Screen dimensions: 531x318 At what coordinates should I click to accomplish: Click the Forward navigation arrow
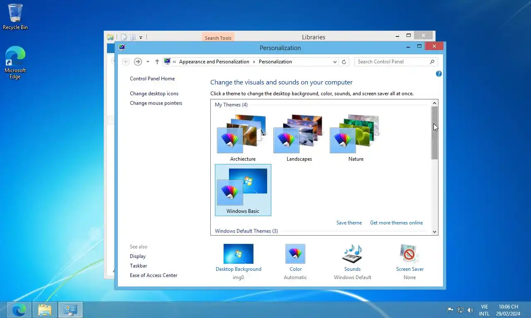click(x=138, y=62)
